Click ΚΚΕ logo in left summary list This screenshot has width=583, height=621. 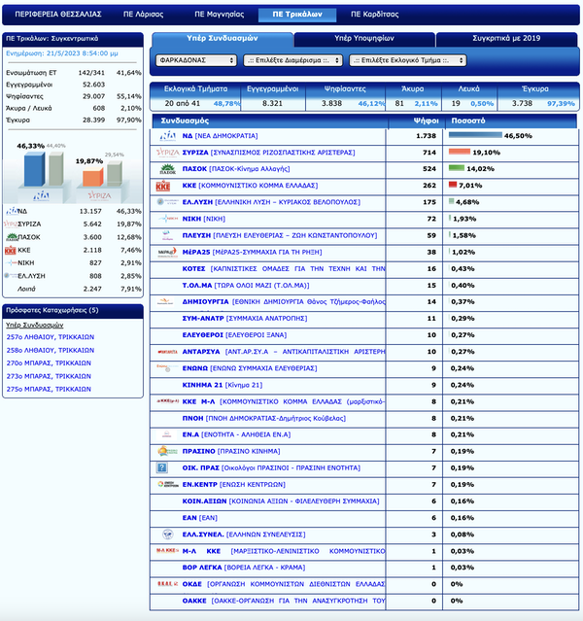[x=11, y=251]
